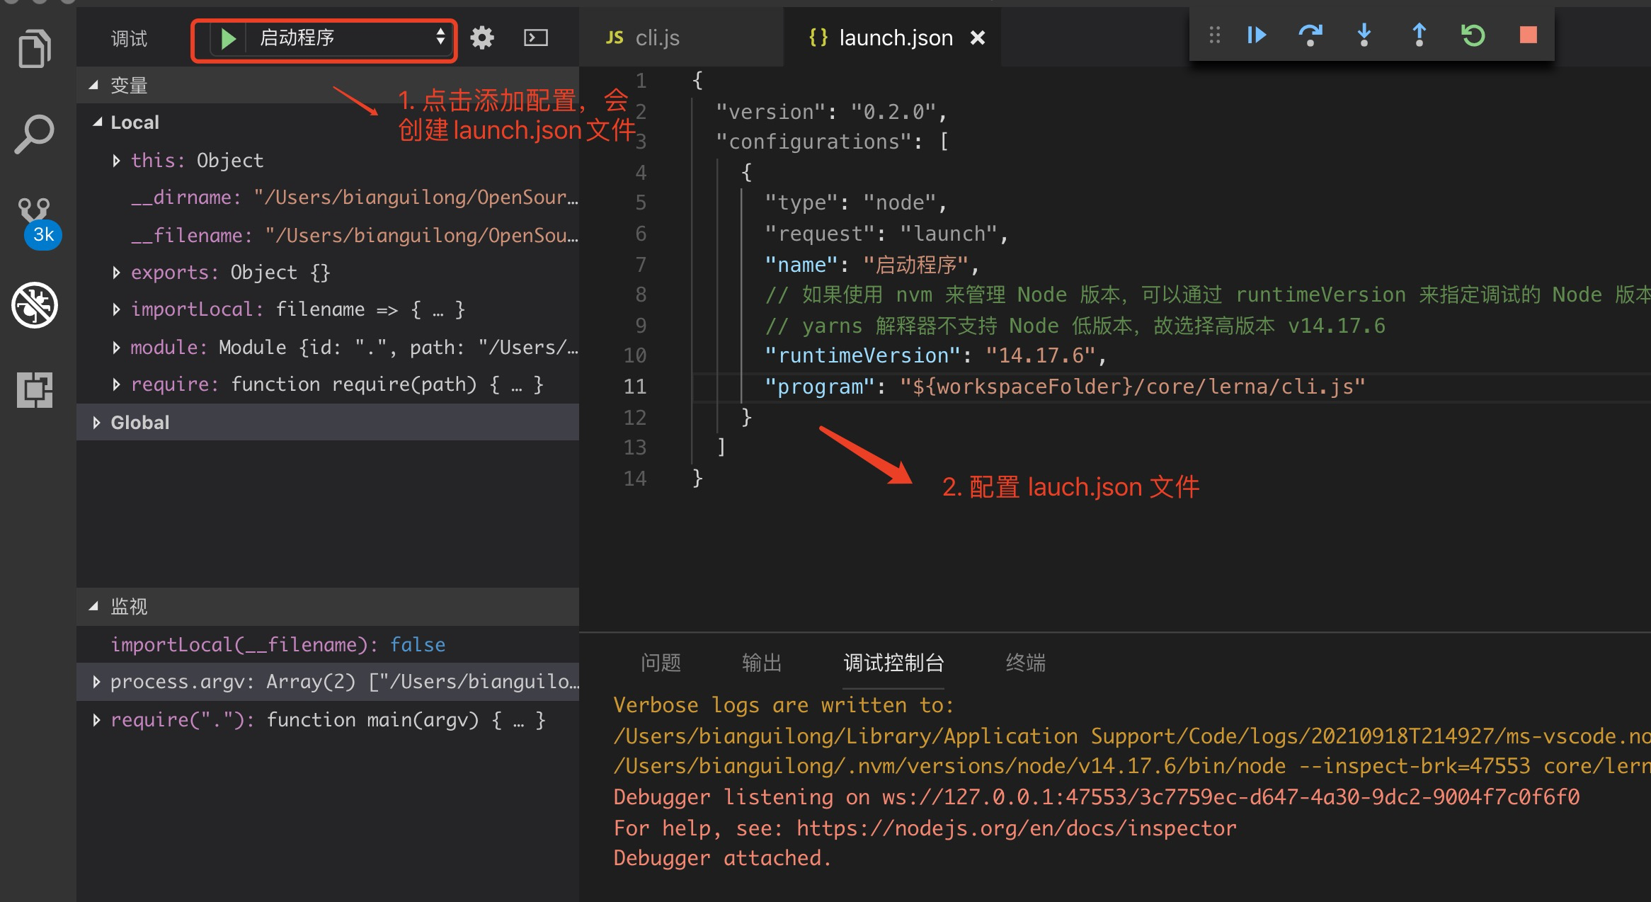1651x902 pixels.
Task: Click the "version" key on line 2
Action: point(770,112)
